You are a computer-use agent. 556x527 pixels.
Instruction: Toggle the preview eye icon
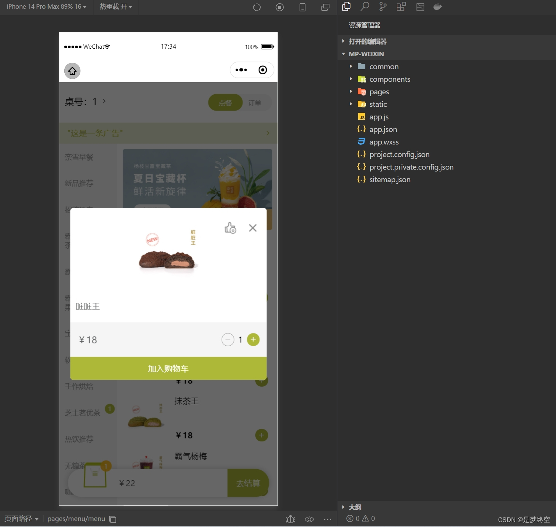(x=309, y=519)
